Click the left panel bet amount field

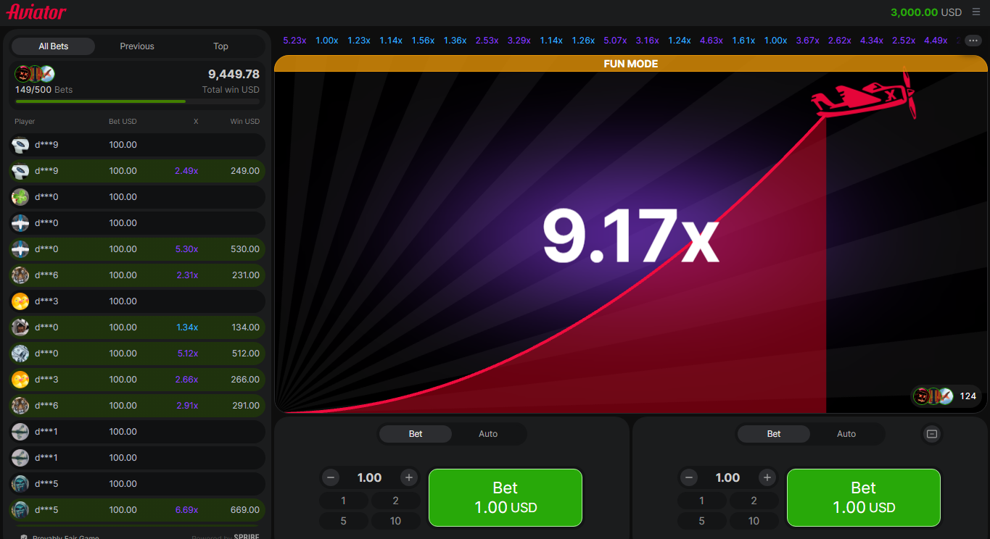tap(370, 477)
